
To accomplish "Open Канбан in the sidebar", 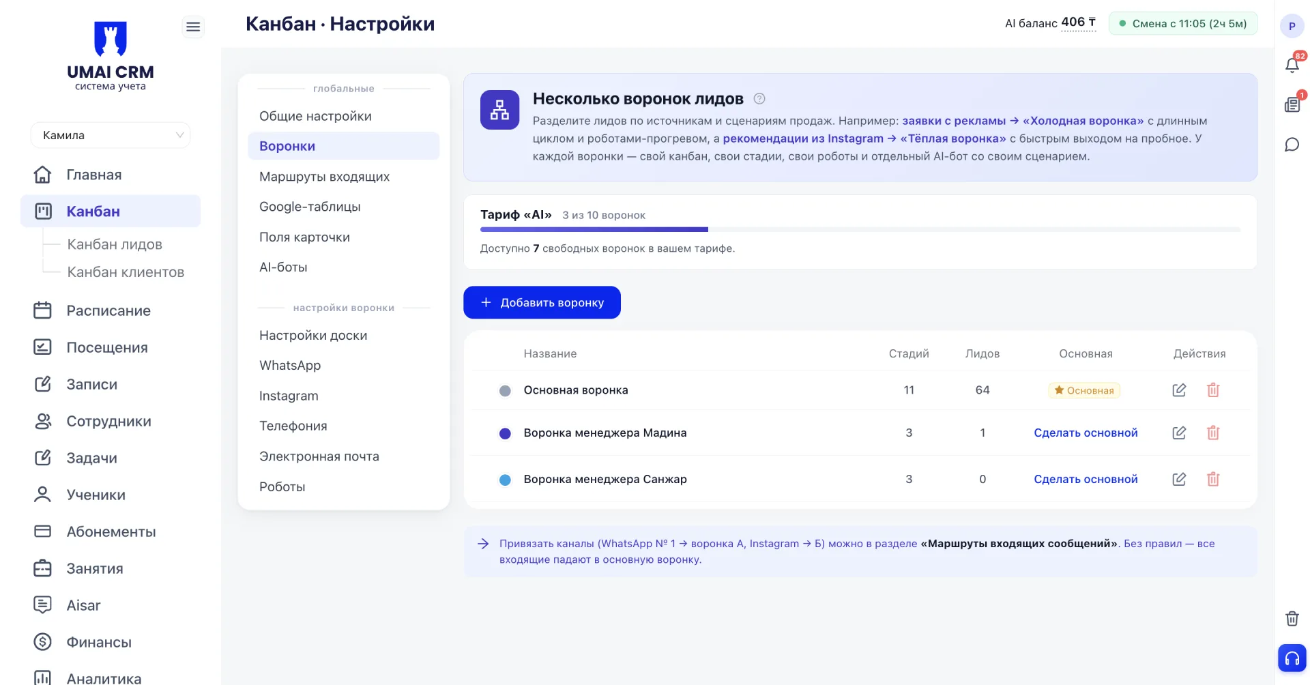I will click(x=111, y=212).
